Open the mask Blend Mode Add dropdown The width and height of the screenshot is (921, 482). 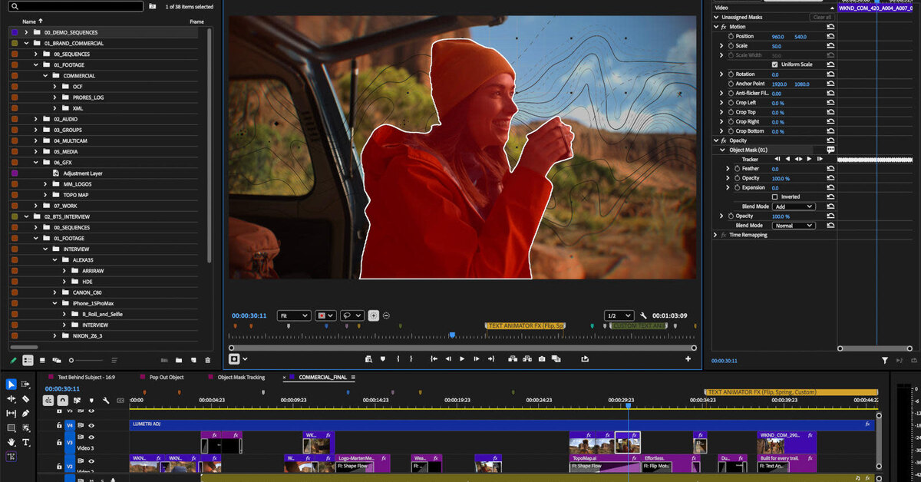click(x=794, y=206)
